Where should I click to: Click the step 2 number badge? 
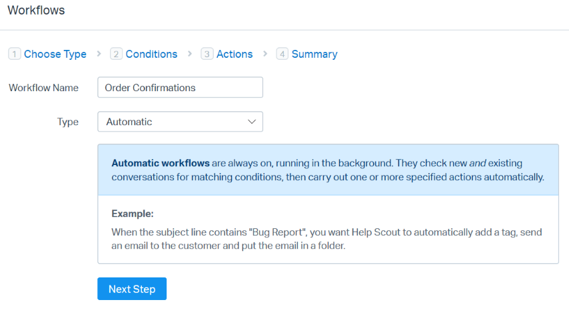[x=117, y=55]
